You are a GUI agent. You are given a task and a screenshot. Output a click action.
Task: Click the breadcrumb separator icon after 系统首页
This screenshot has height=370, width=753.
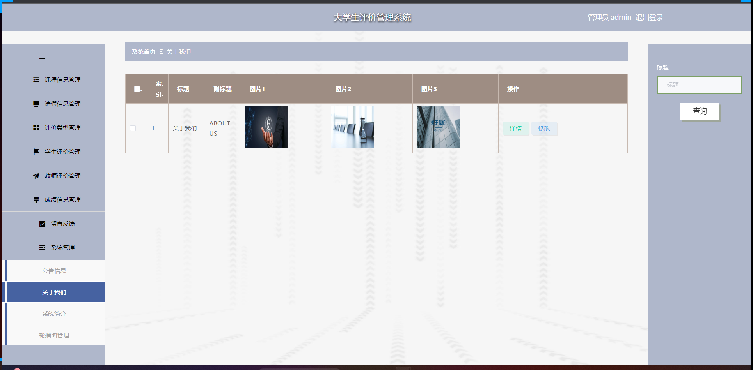pos(161,52)
